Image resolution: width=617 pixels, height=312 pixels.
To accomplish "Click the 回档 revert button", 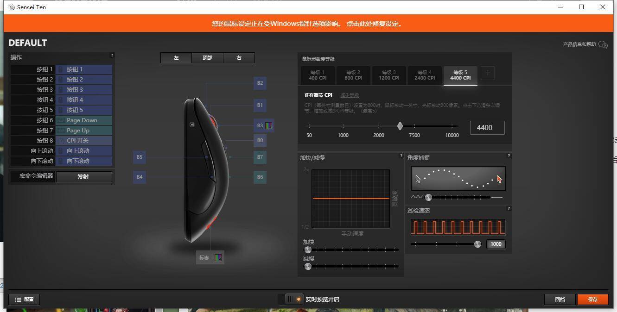I will (560, 300).
